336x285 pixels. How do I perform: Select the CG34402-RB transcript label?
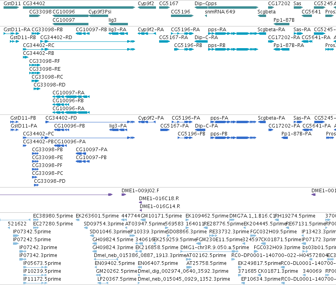point(39,53)
